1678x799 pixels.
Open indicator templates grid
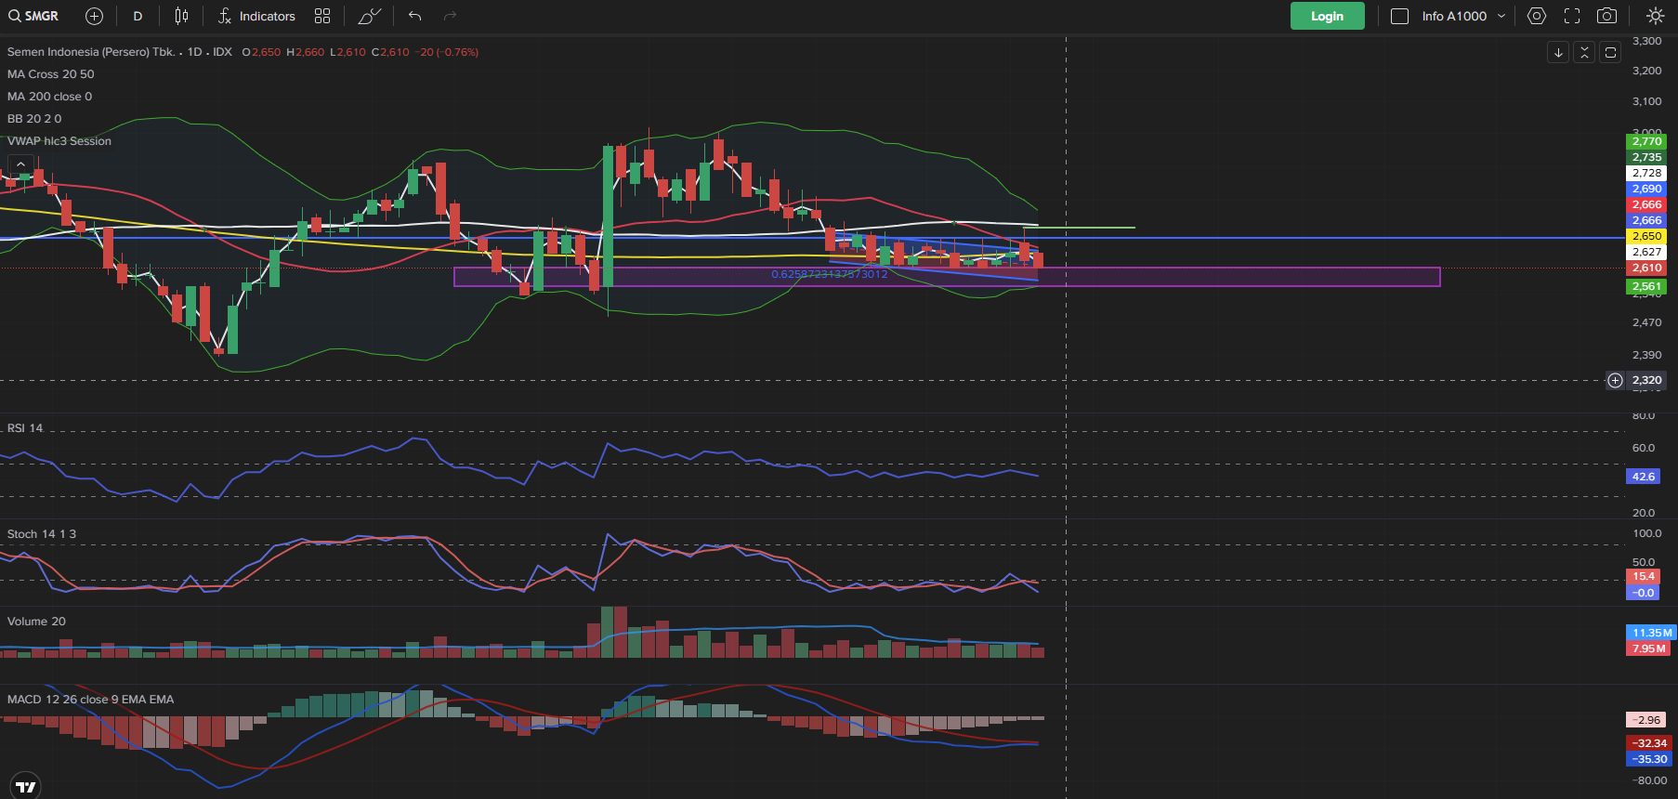[322, 16]
